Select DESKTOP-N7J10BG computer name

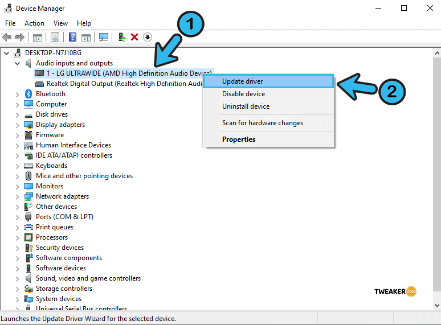[53, 53]
